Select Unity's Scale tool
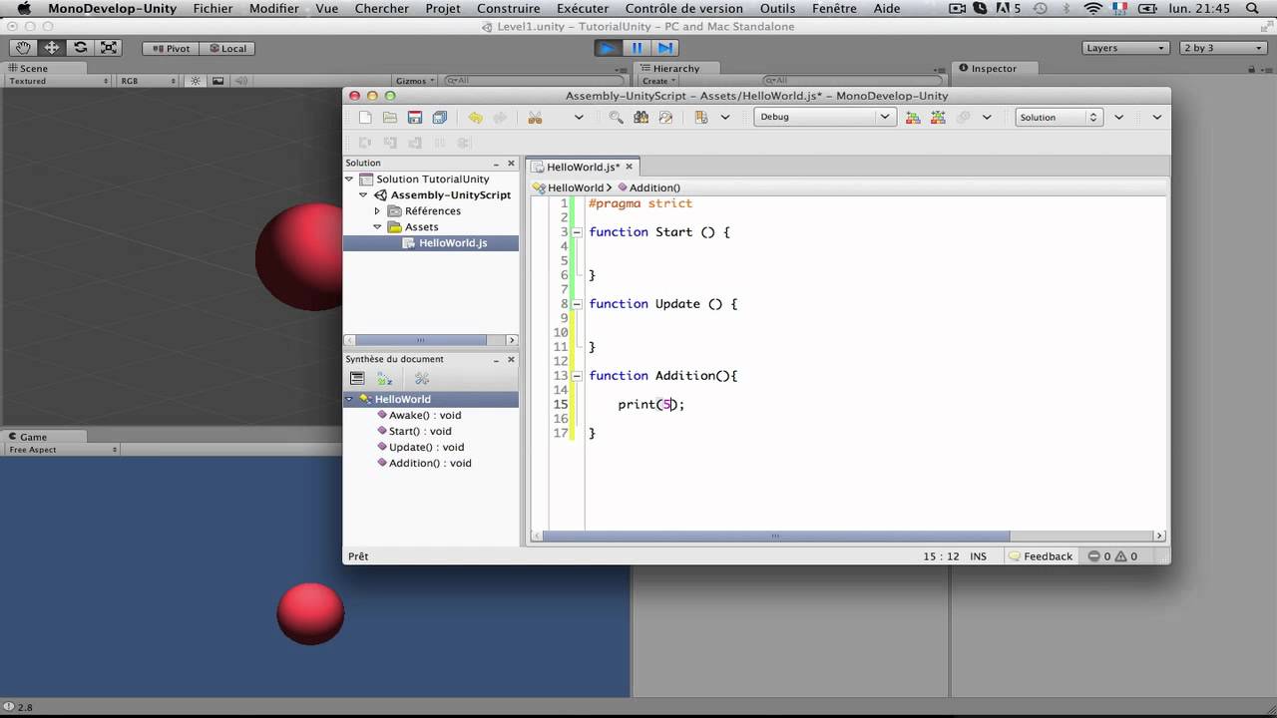1277x718 pixels. (109, 48)
